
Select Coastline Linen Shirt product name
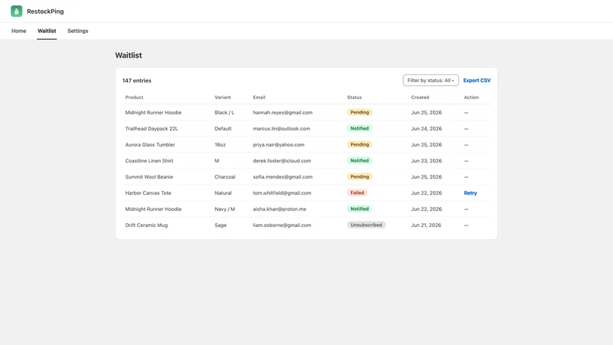[x=149, y=161]
